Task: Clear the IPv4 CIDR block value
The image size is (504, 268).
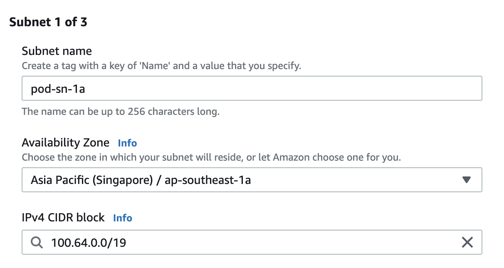Action: 467,242
